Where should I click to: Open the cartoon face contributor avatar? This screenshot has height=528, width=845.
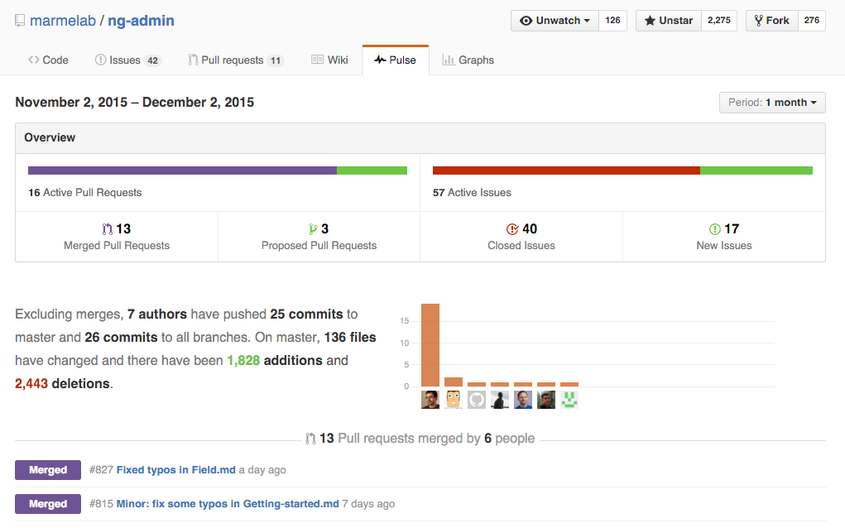click(x=454, y=400)
